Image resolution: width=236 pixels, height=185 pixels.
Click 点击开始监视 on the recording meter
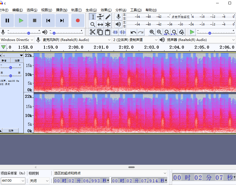pyautogui.click(x=180, y=17)
